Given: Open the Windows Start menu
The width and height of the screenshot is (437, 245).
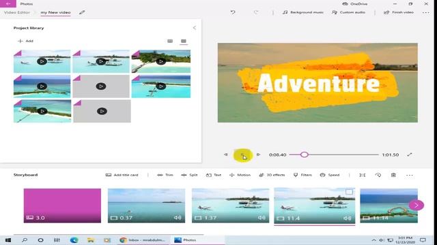Looking at the screenshot, I should point(8,240).
